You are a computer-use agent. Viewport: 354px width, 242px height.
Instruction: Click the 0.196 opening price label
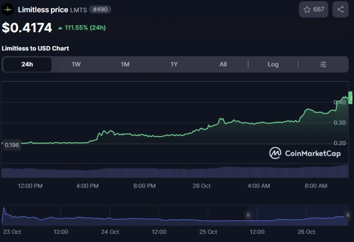12,145
